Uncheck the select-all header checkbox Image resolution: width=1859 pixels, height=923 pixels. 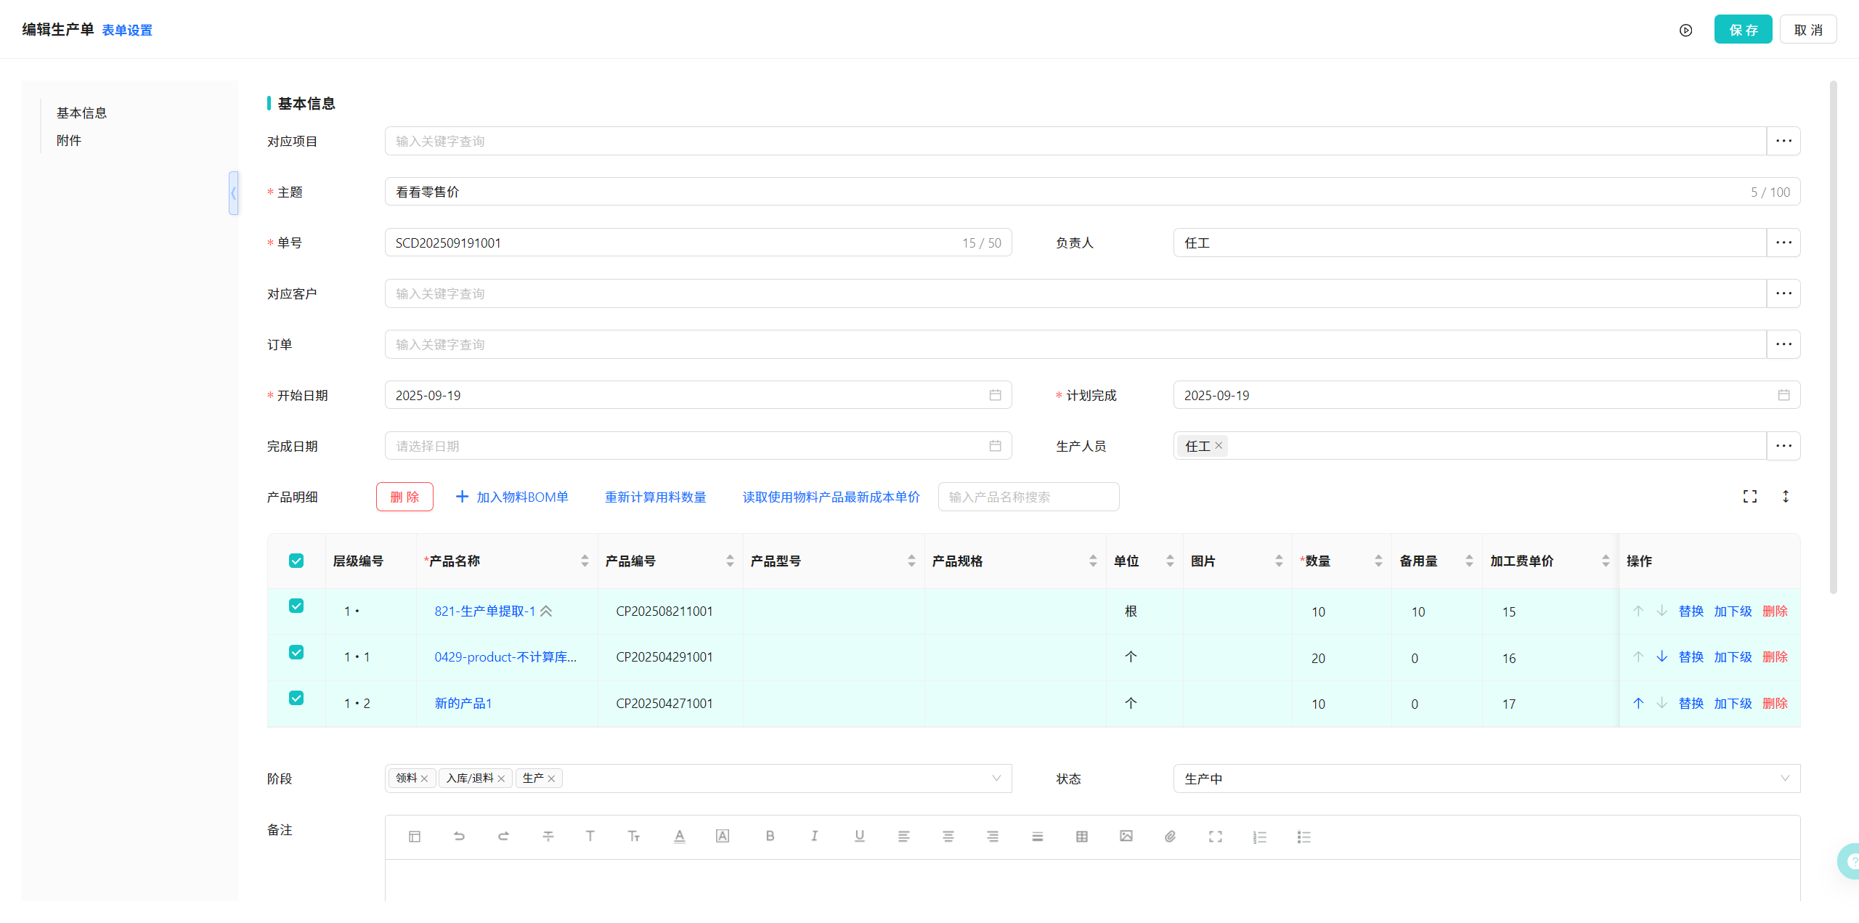coord(296,561)
